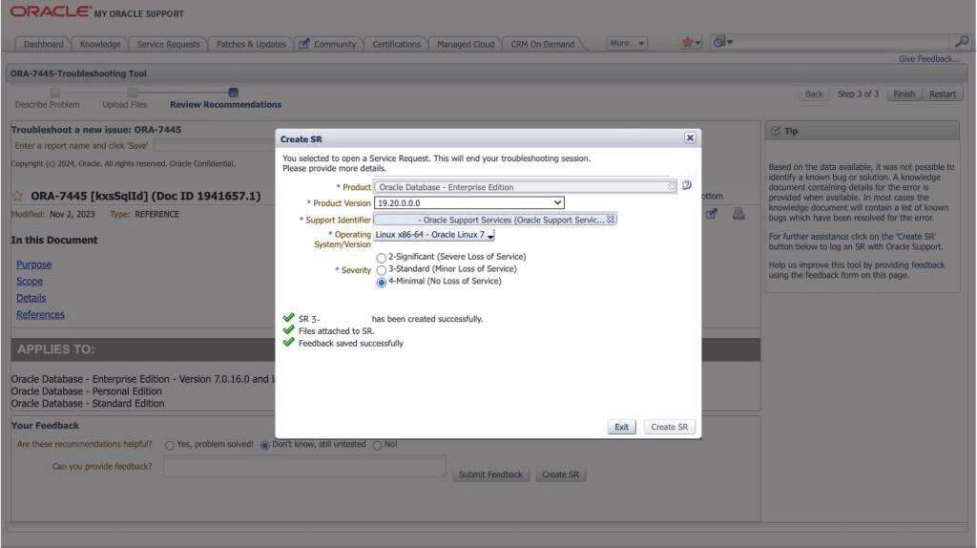977x548 pixels.
Task: Open the Knowledge tab
Action: tap(100, 44)
